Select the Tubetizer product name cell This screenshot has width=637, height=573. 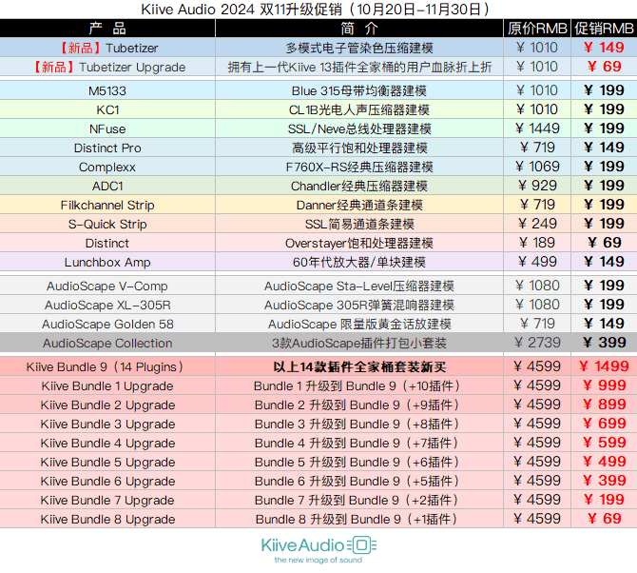pyautogui.click(x=107, y=48)
